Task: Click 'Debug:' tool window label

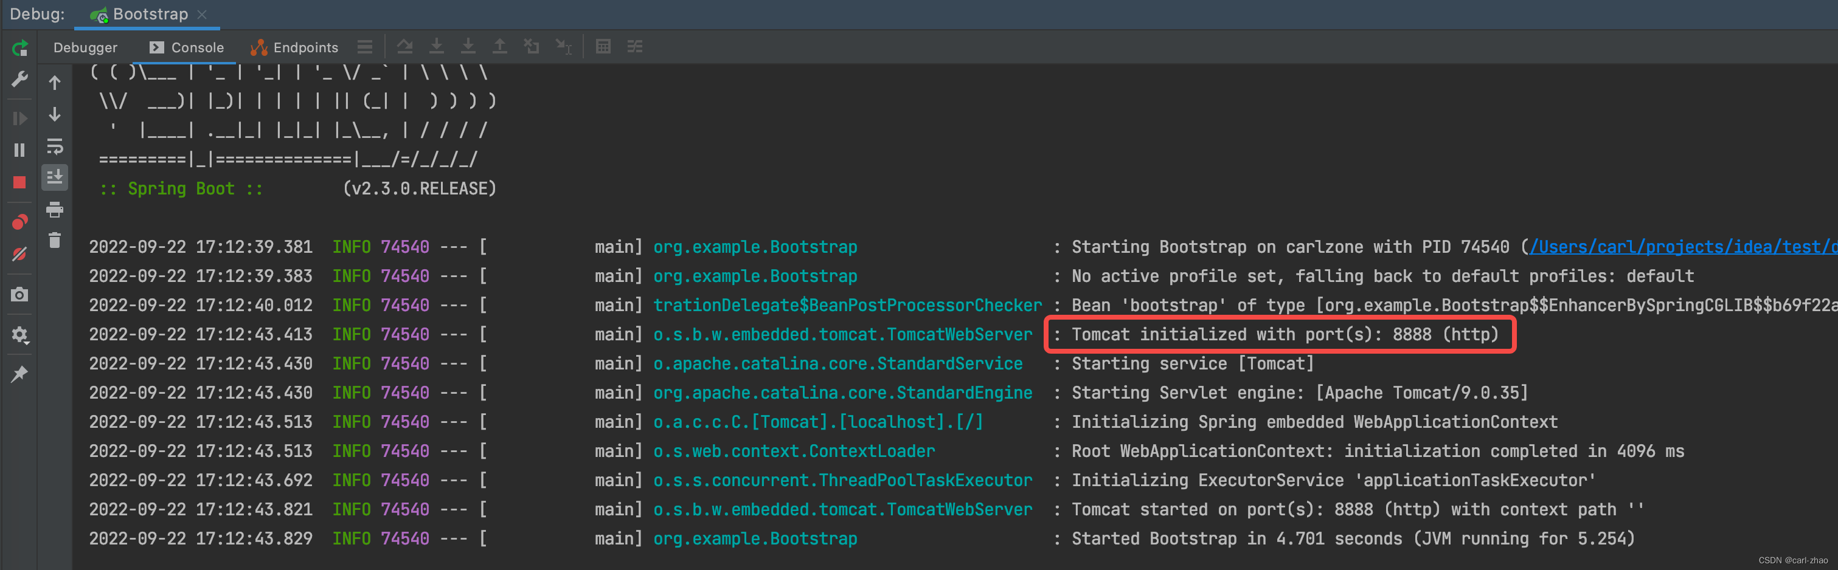Action: (37, 14)
